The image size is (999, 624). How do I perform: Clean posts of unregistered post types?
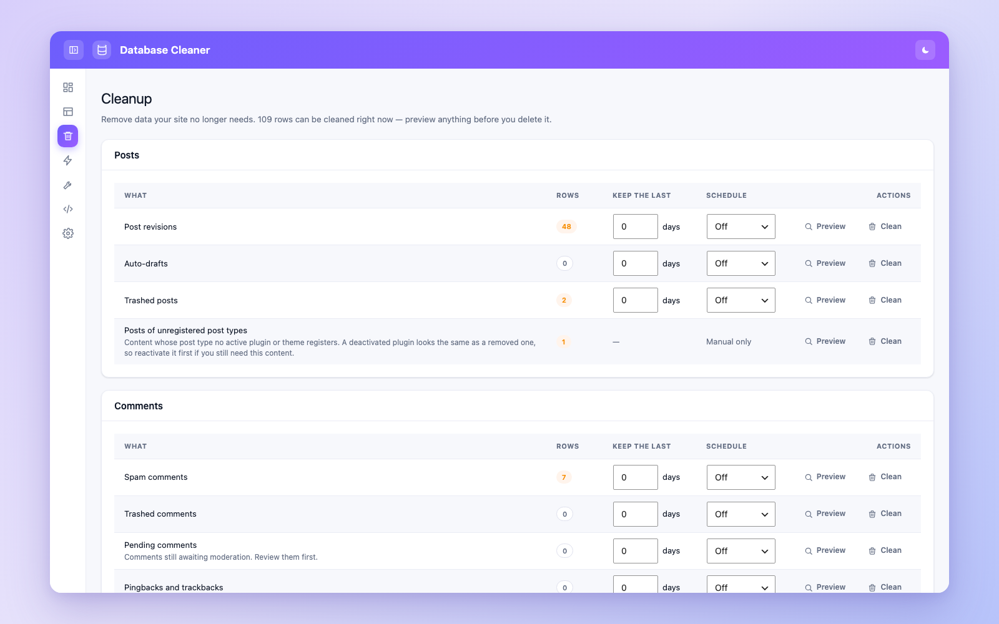pyautogui.click(x=885, y=341)
